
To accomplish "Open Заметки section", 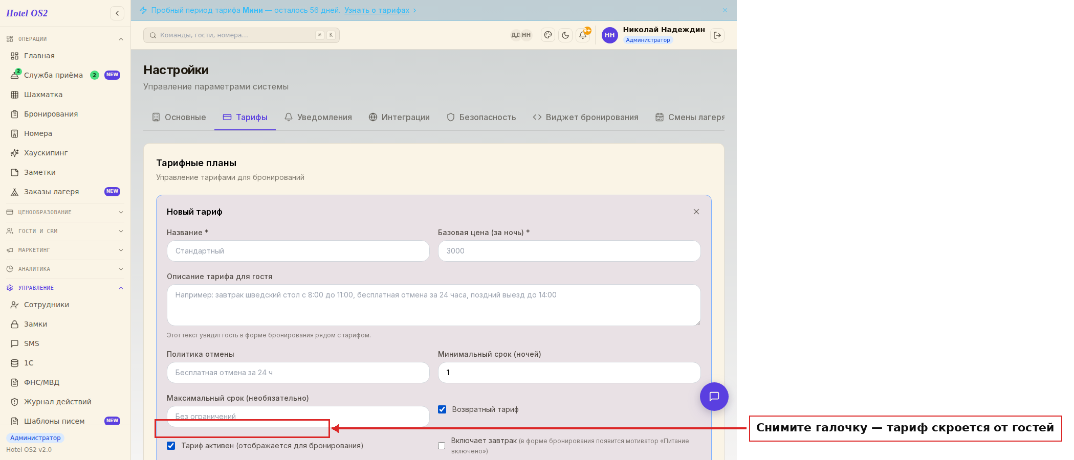I will coord(65,172).
